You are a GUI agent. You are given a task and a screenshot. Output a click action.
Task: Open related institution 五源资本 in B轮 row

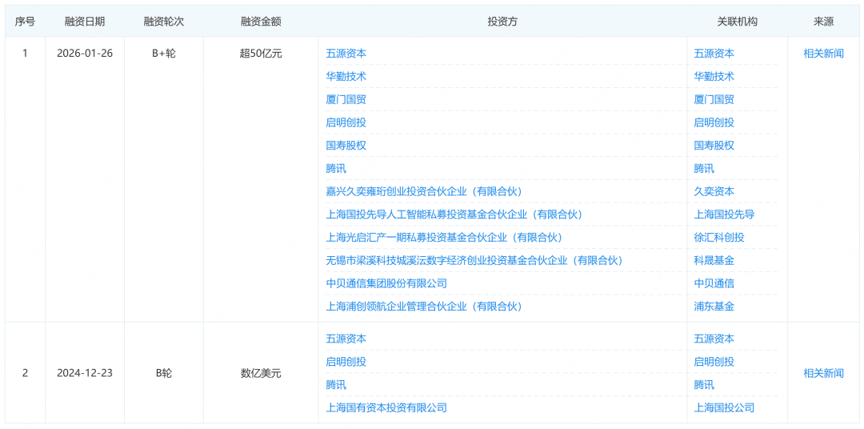coord(714,339)
